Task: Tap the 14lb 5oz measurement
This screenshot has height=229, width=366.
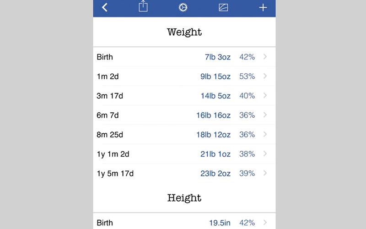Action: (215, 96)
